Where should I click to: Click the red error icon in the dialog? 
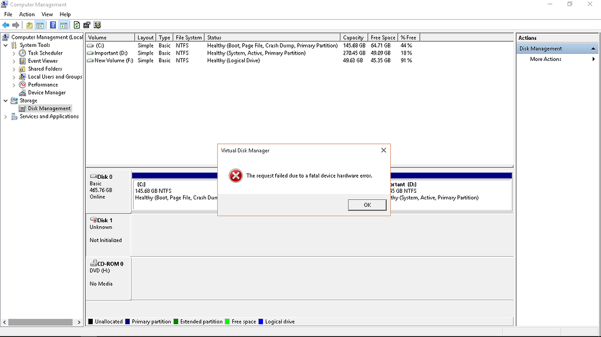coord(236,176)
